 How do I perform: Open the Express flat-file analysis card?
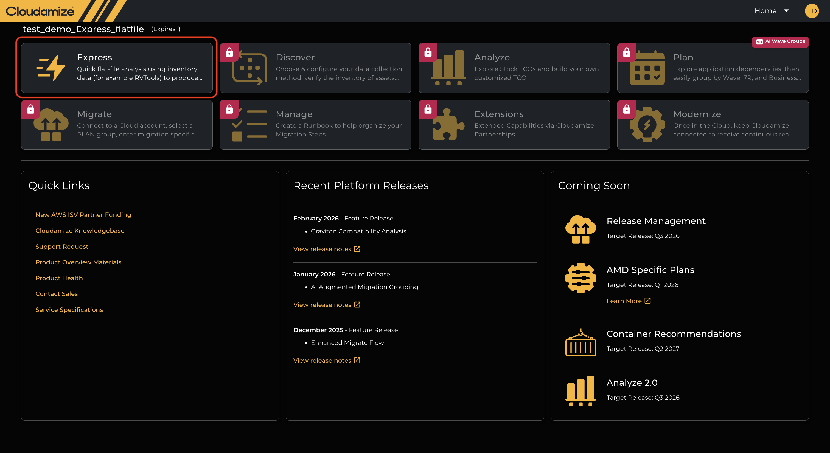click(x=117, y=68)
